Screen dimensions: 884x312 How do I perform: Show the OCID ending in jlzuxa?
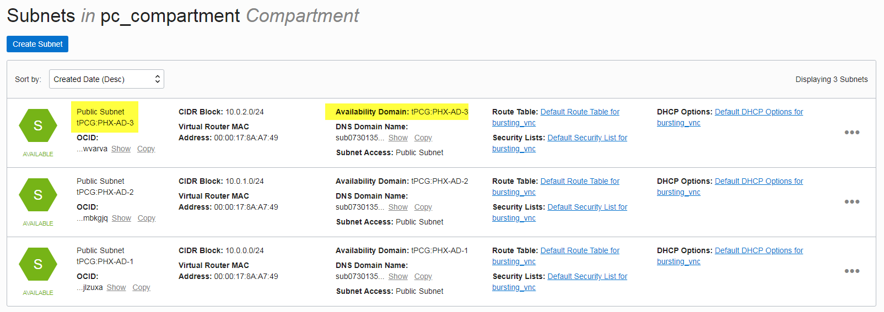click(116, 287)
